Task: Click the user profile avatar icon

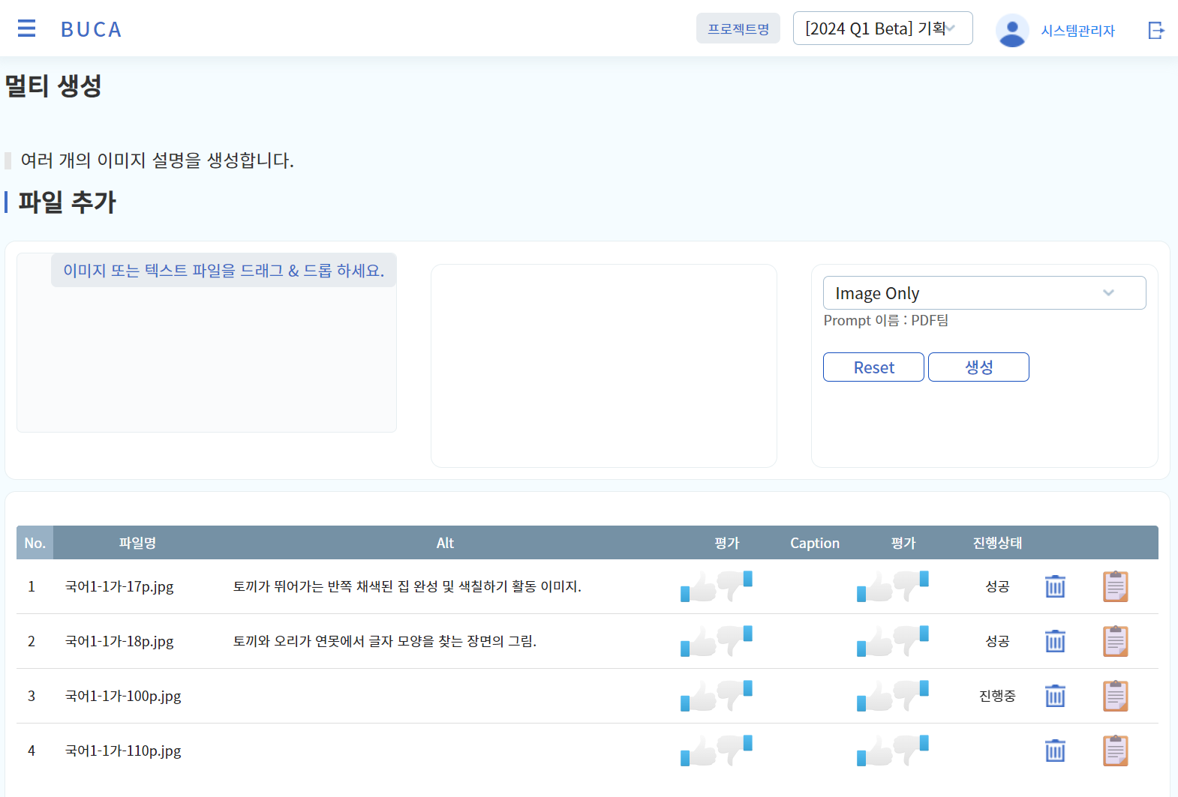Action: coord(1011,30)
